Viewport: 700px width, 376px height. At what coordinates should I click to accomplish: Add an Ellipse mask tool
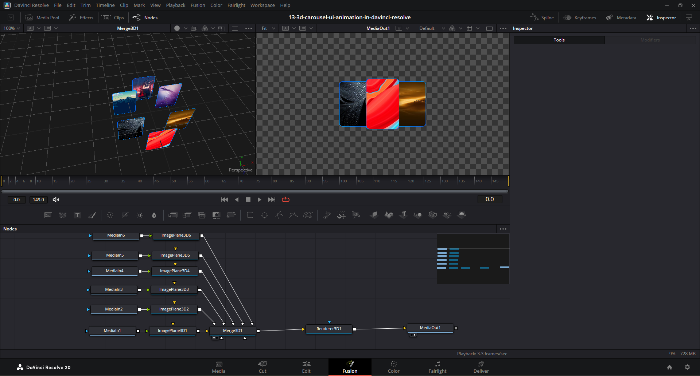tap(264, 215)
